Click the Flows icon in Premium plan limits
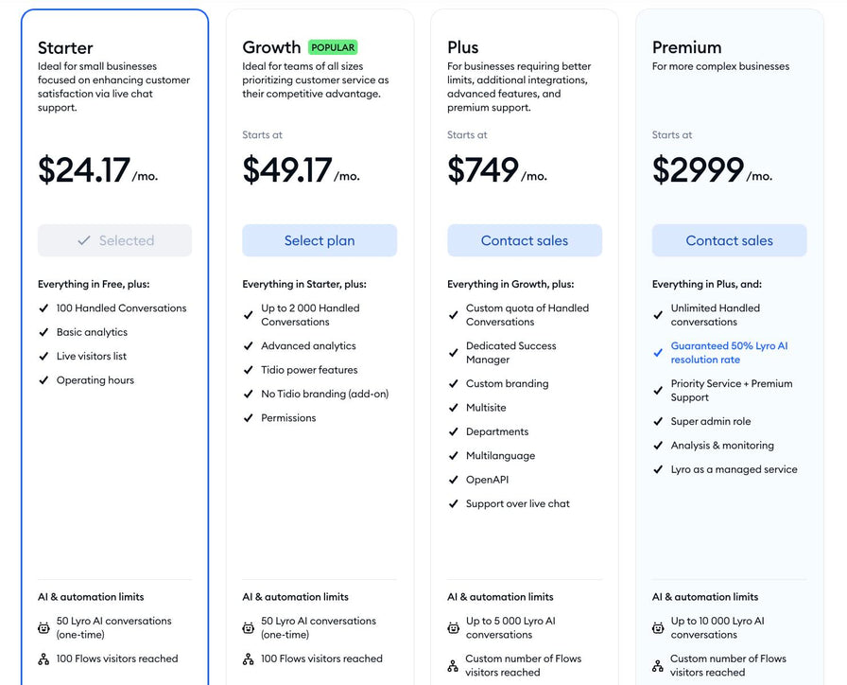Image resolution: width=847 pixels, height=685 pixels. [657, 666]
